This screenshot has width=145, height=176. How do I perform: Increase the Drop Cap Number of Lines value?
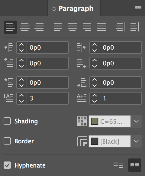point(21,95)
